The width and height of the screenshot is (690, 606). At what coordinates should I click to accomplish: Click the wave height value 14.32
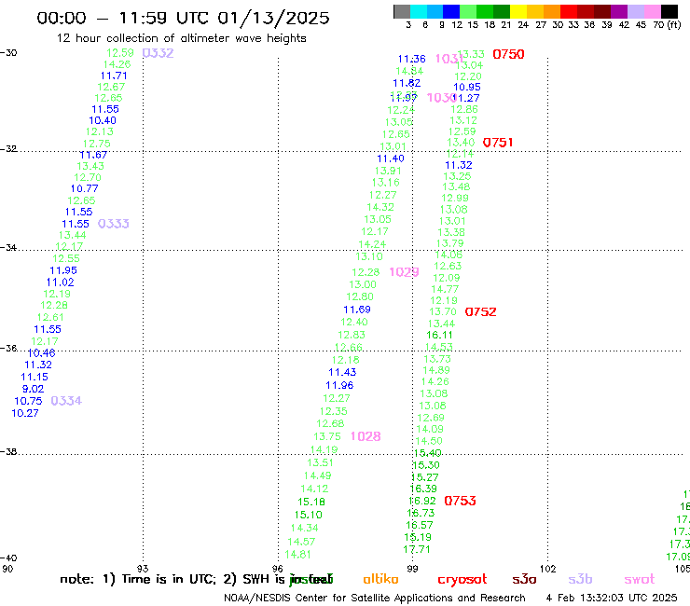[380, 207]
